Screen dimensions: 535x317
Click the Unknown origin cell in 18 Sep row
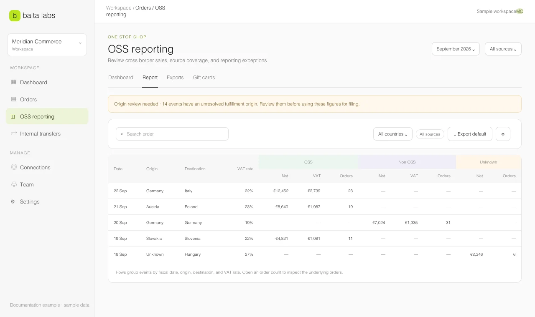[x=155, y=254]
